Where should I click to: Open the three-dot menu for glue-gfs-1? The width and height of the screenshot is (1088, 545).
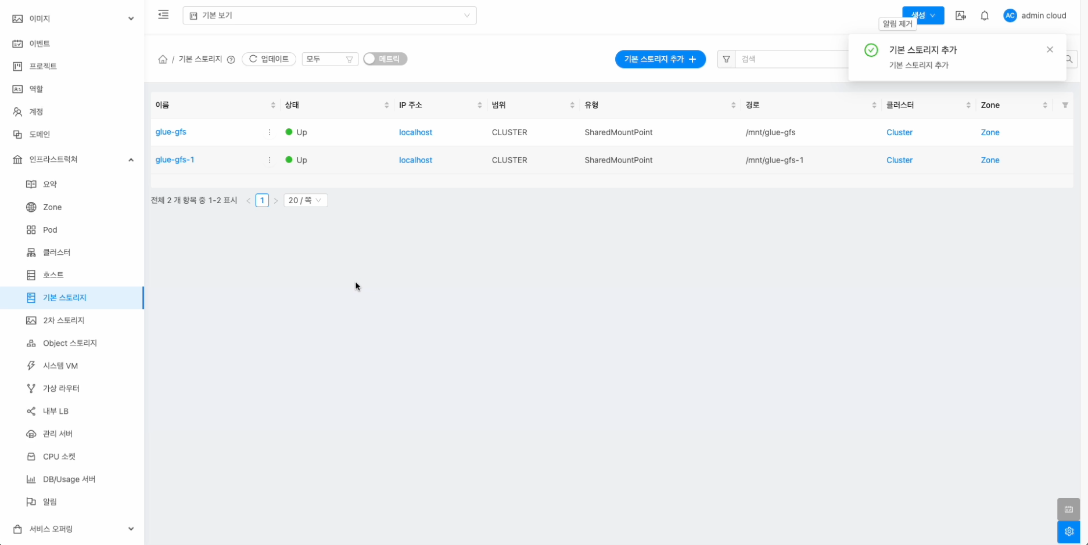270,160
